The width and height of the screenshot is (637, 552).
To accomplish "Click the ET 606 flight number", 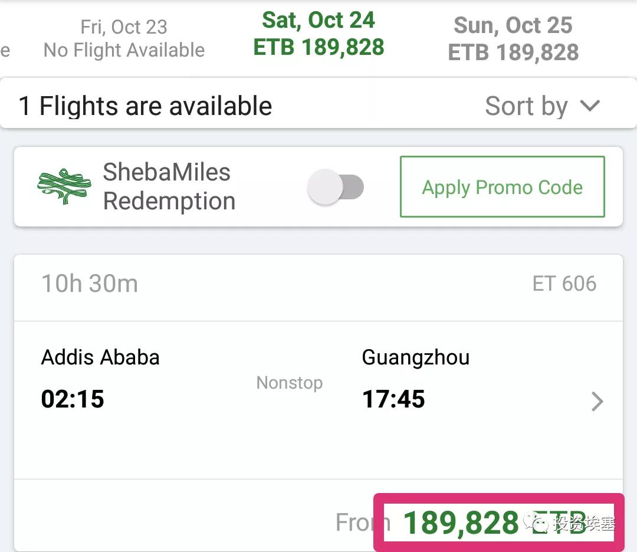I will [564, 284].
